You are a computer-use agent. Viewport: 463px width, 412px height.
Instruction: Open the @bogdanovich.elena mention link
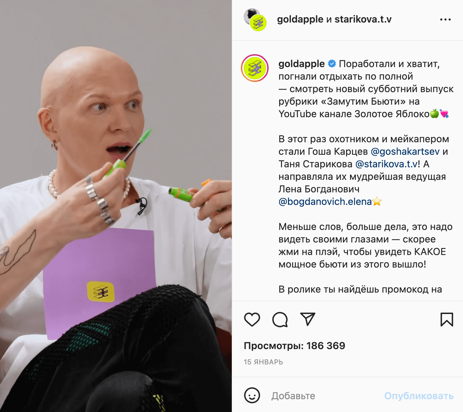point(325,202)
